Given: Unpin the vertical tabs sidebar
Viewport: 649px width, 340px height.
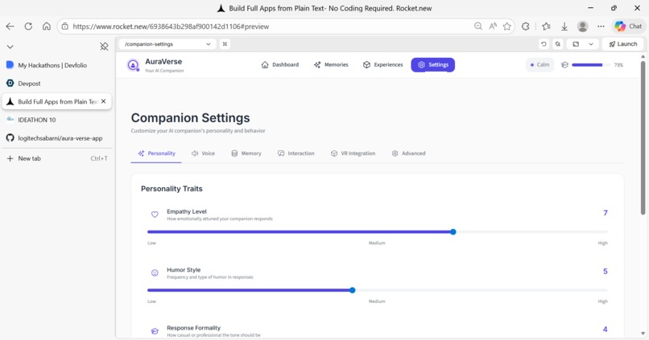Looking at the screenshot, I should pyautogui.click(x=104, y=47).
